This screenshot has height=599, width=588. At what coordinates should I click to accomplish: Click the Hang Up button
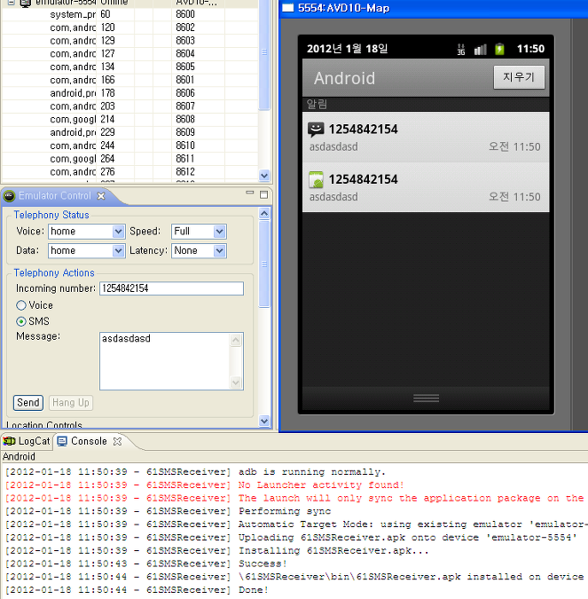coord(71,403)
